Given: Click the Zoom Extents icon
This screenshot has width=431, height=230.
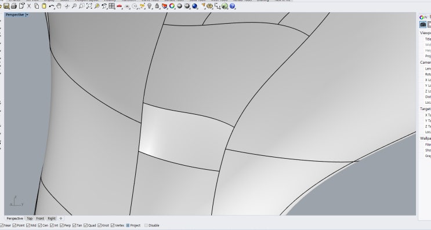Looking at the screenshot, I should (89, 6).
